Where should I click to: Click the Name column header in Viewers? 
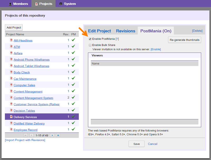(x=95, y=63)
